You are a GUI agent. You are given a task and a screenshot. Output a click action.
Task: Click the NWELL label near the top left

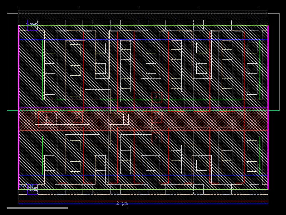(x=32, y=24)
